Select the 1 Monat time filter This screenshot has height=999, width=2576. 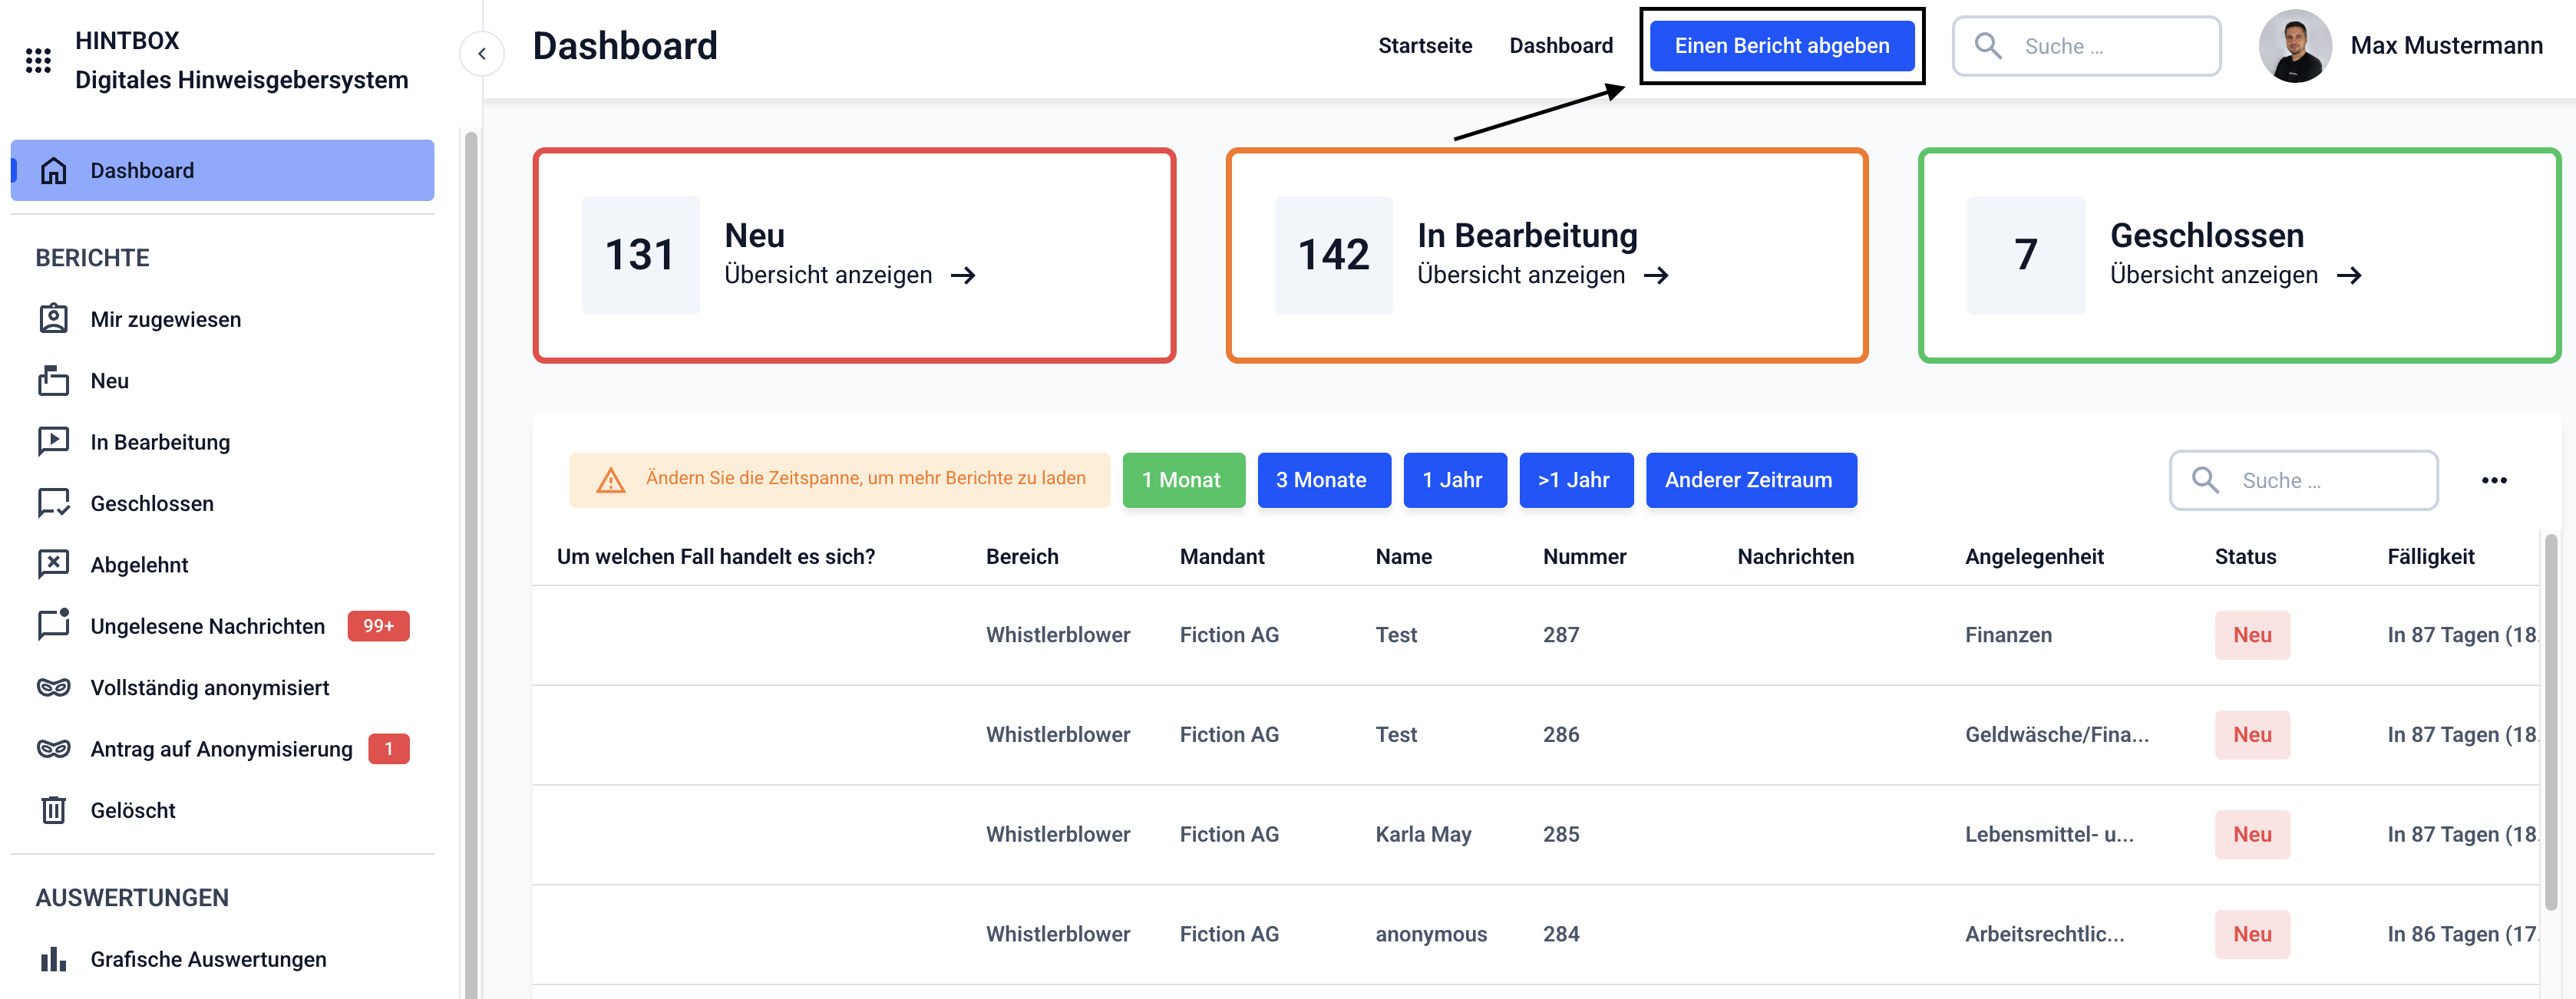pos(1182,480)
